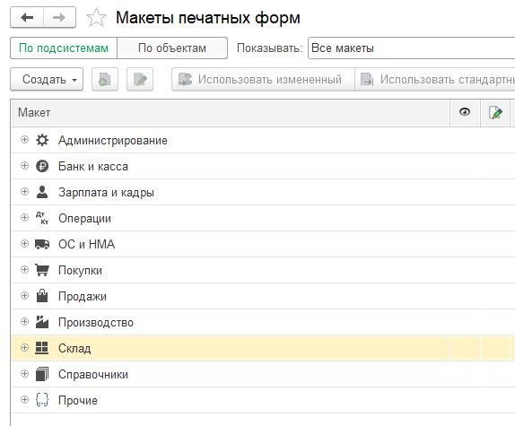Click the edit template pencil icon button

[140, 80]
